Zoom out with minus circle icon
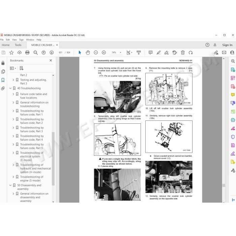236x236 pixels. tap(96, 53)
